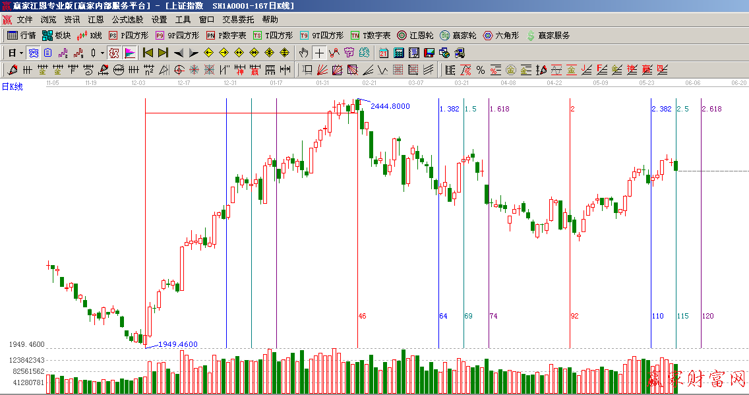Click the 赢家服务 button

tap(548, 36)
